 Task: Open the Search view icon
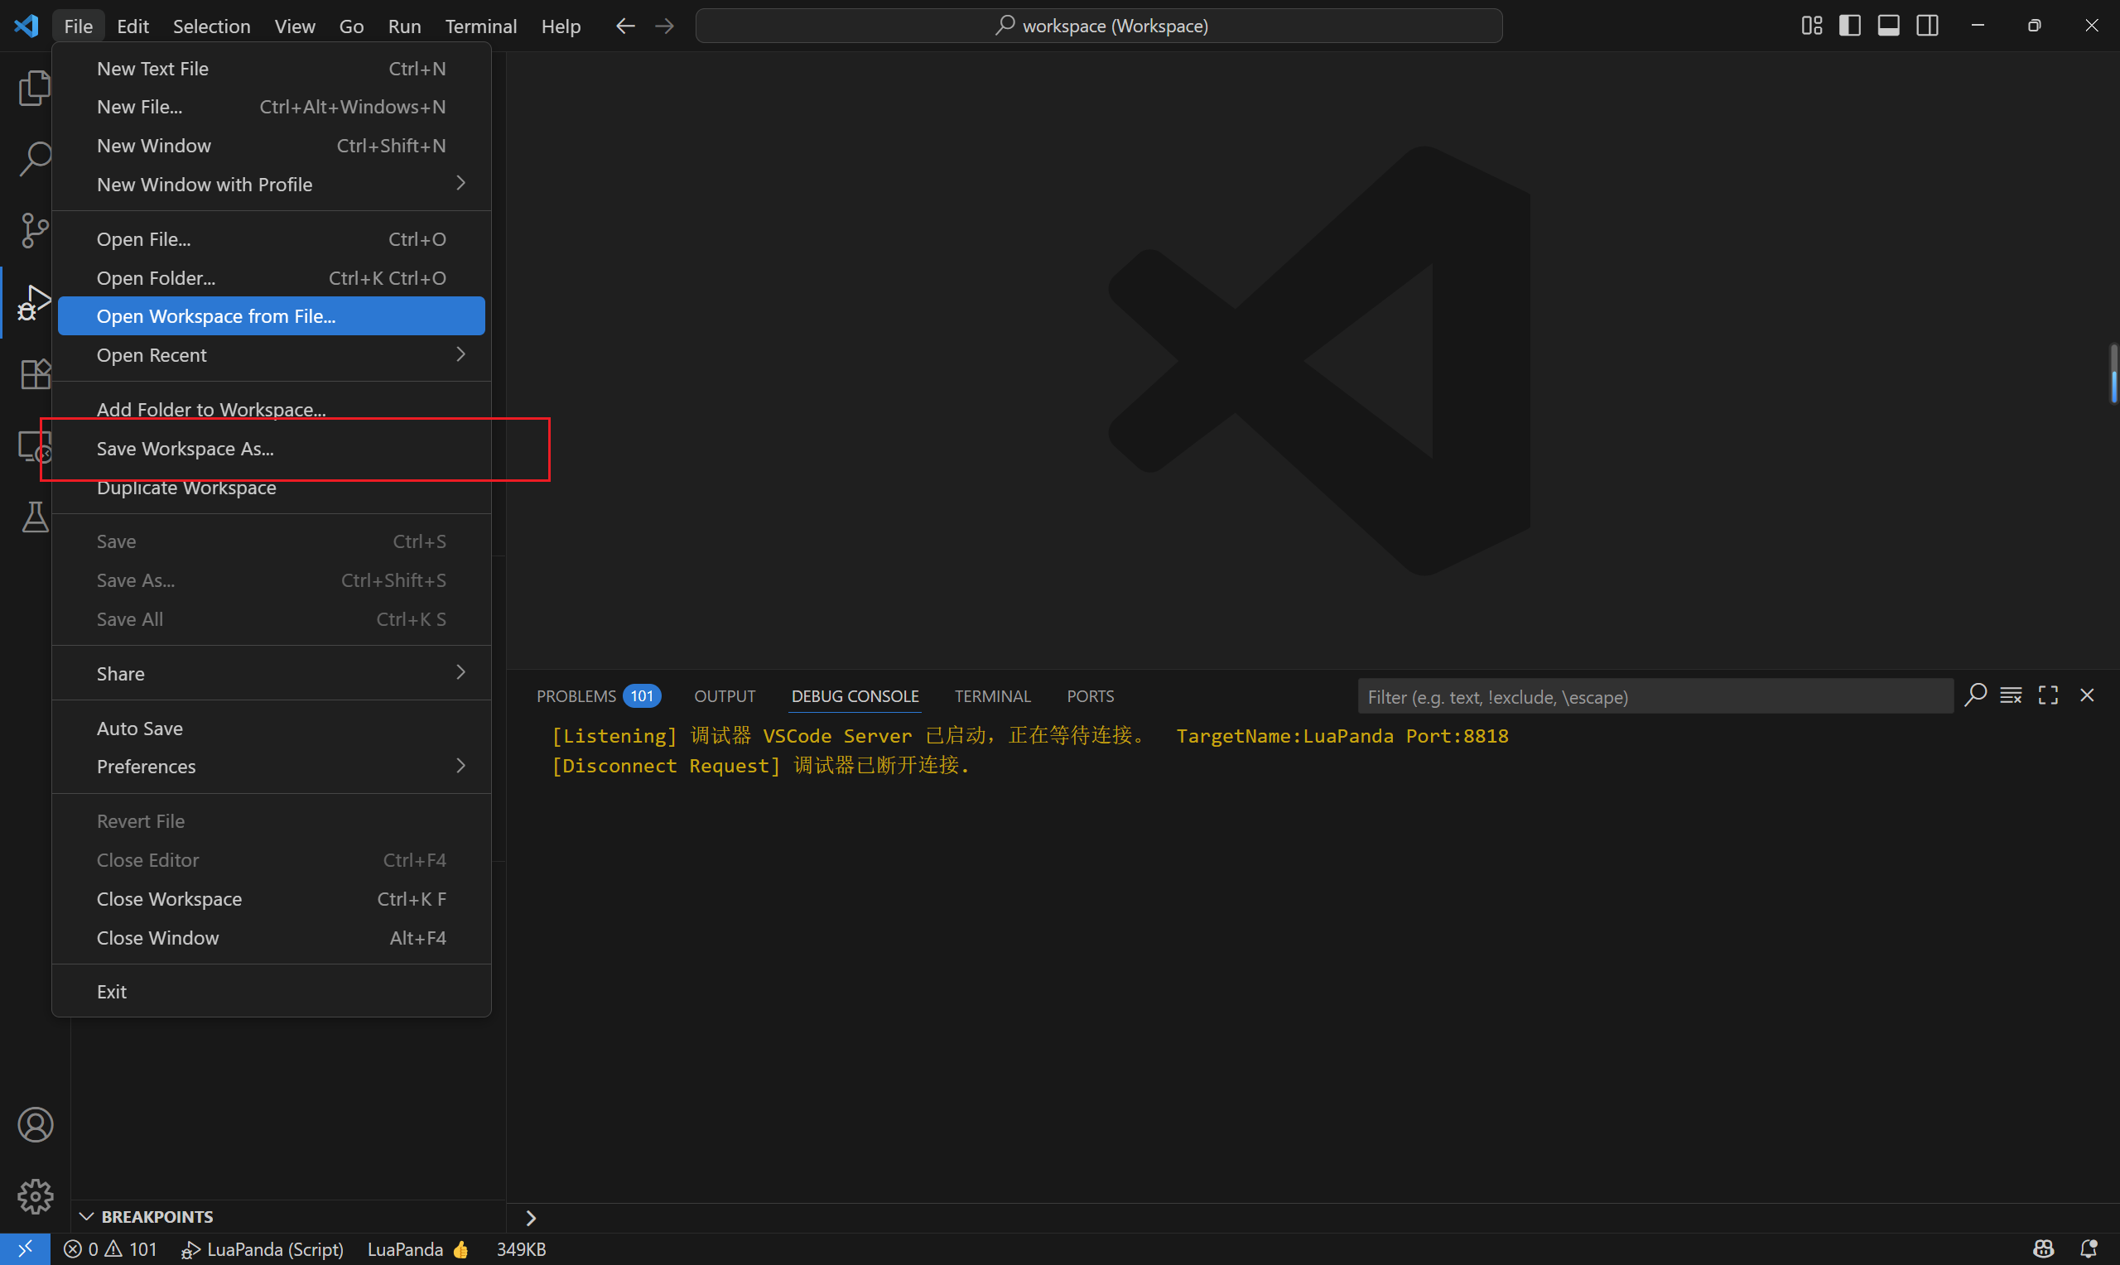34,159
